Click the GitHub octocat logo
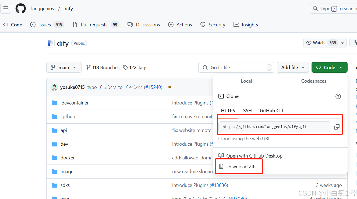The height and width of the screenshot is (199, 357). pyautogui.click(x=21, y=8)
